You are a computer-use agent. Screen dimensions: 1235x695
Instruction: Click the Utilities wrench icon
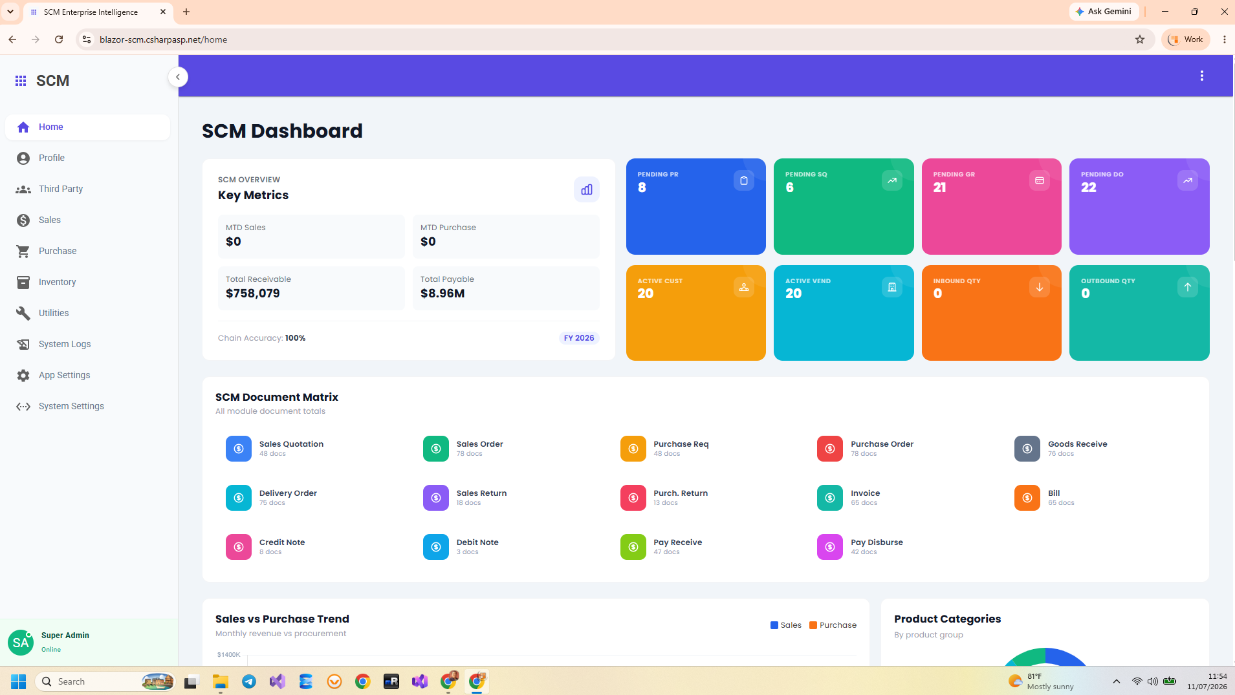pos(23,313)
